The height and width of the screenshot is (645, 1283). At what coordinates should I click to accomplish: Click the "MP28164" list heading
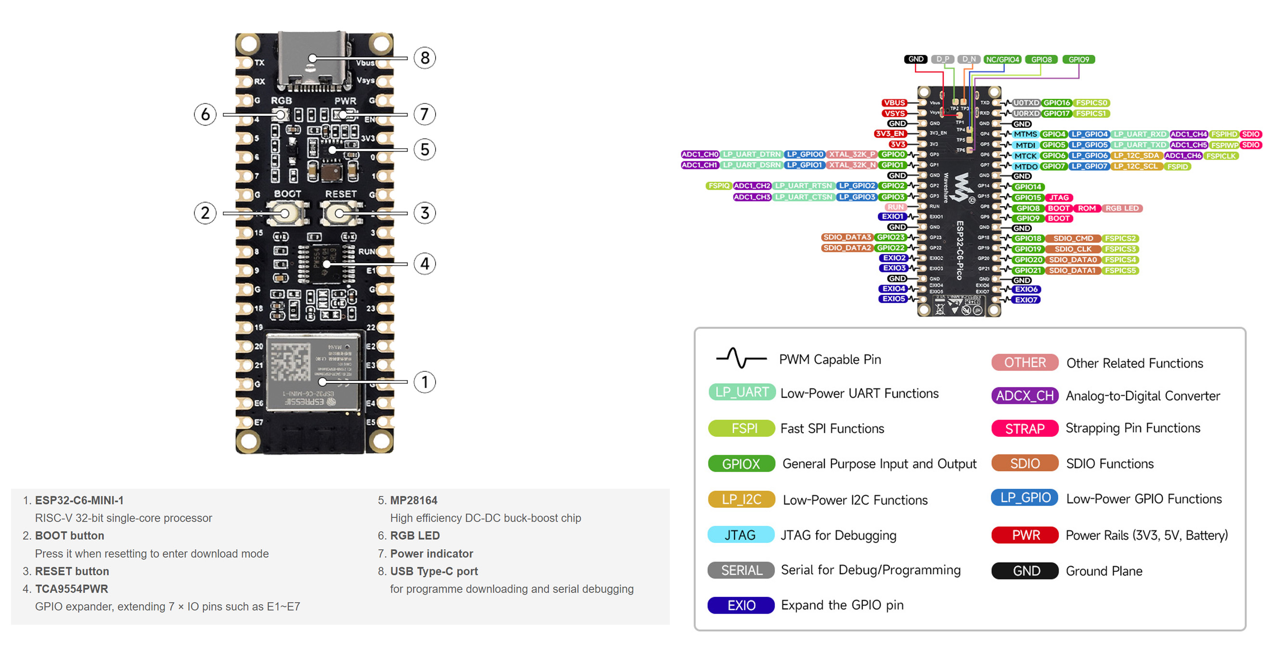(414, 500)
